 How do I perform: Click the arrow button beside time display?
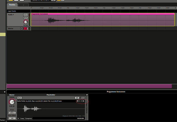(x=53, y=0)
